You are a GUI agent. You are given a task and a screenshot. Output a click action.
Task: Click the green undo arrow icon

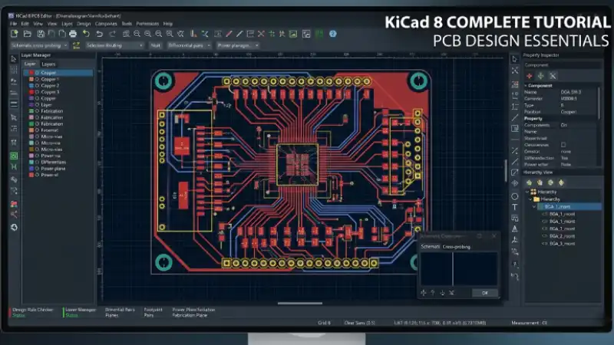pyautogui.click(x=86, y=34)
